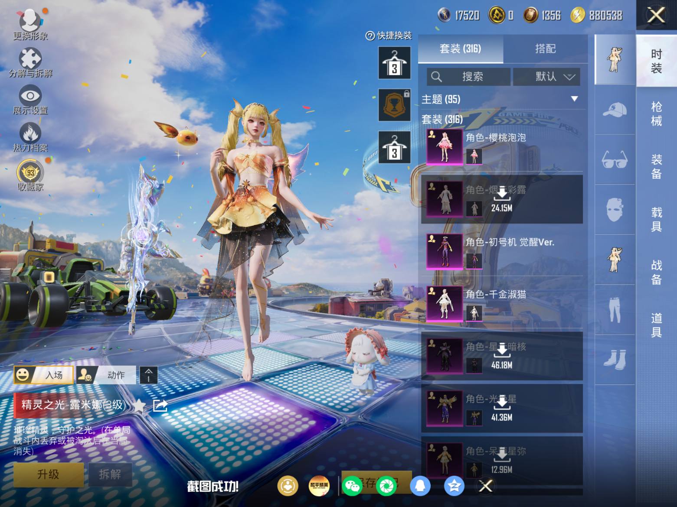Select the 角色-初号机 觉醒Ver. outfit thumbnail
This screenshot has height=507, width=677.
[445, 252]
